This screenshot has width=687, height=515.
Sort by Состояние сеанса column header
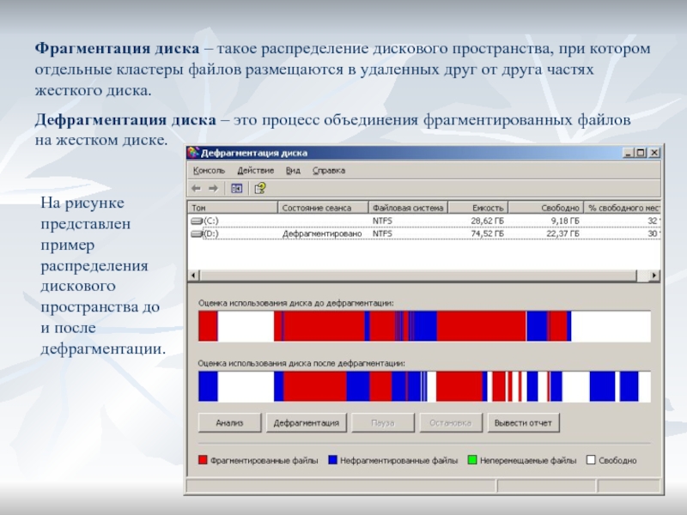point(323,208)
